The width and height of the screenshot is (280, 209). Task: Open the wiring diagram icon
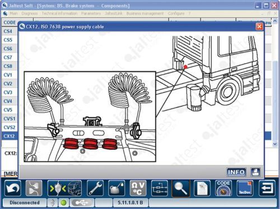tap(159, 188)
